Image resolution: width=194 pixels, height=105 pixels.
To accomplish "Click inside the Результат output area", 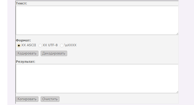I will (97, 78).
